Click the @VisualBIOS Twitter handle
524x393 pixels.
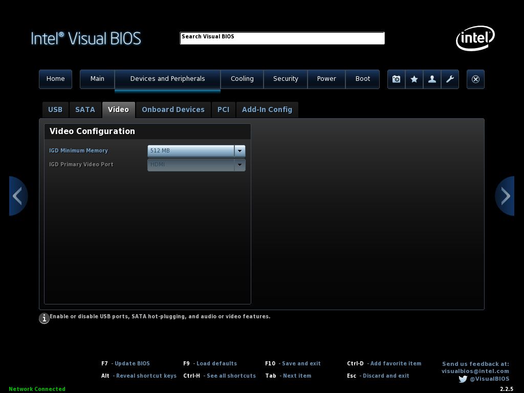490,379
